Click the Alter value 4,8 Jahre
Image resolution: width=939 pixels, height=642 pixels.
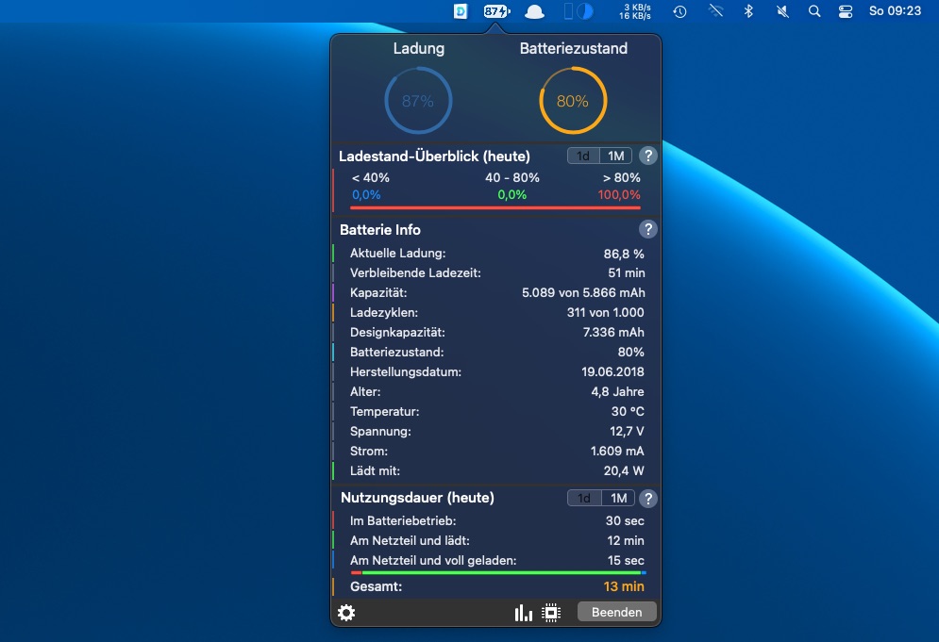pos(618,392)
